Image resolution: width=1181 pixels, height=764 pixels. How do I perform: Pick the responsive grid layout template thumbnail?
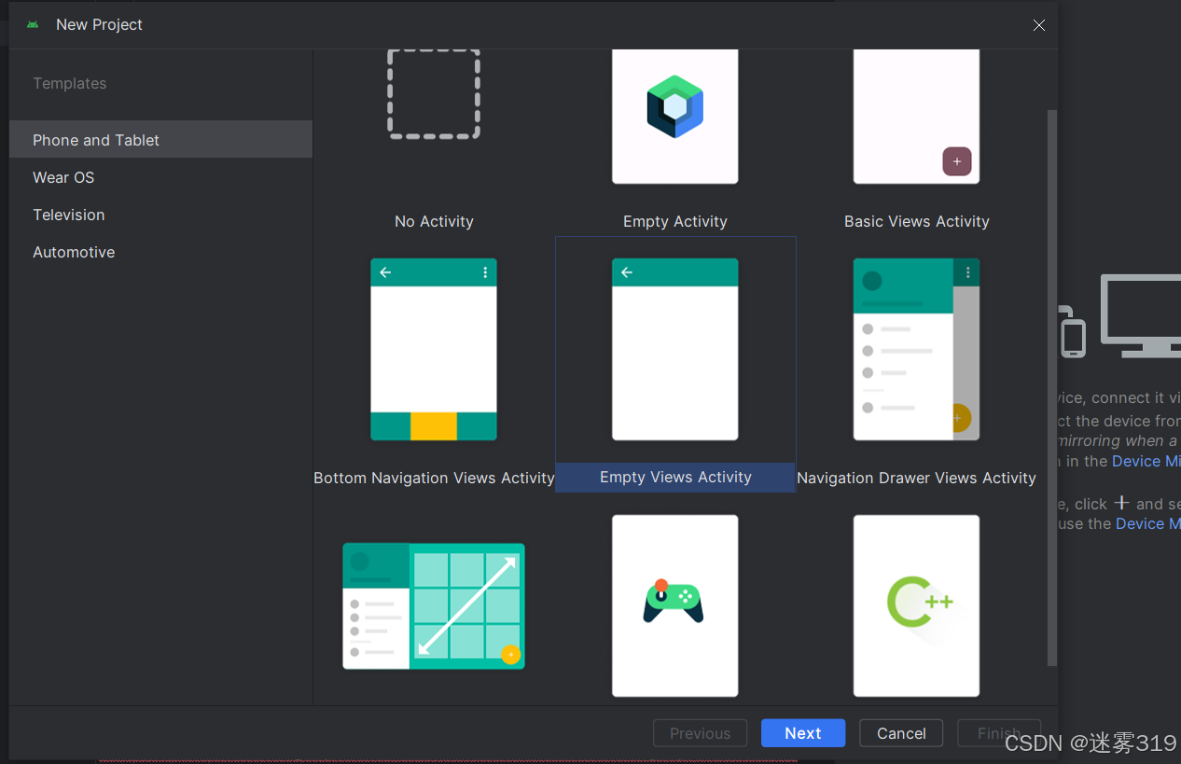pyautogui.click(x=433, y=605)
